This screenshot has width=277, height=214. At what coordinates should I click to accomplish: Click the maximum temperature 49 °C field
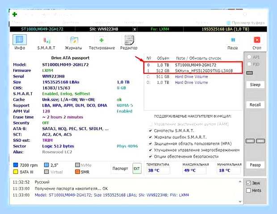[194, 170]
